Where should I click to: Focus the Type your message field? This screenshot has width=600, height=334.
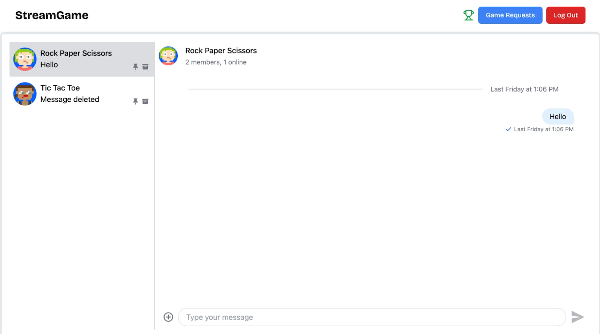(371, 317)
